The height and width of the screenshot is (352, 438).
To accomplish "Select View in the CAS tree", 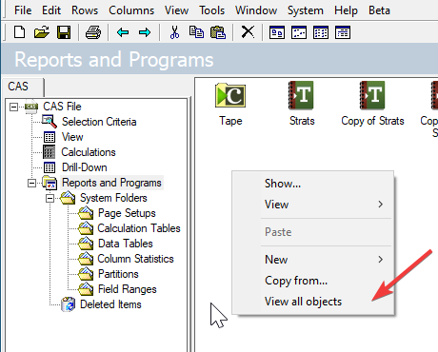I will tap(72, 137).
